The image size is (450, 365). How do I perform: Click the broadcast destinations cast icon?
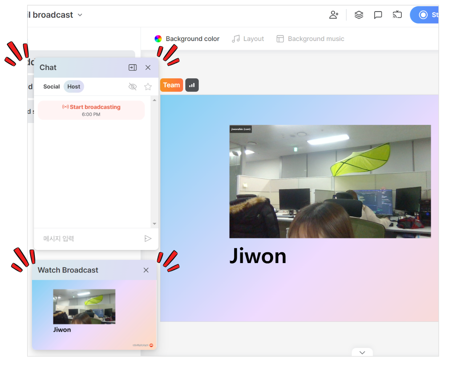[397, 15]
